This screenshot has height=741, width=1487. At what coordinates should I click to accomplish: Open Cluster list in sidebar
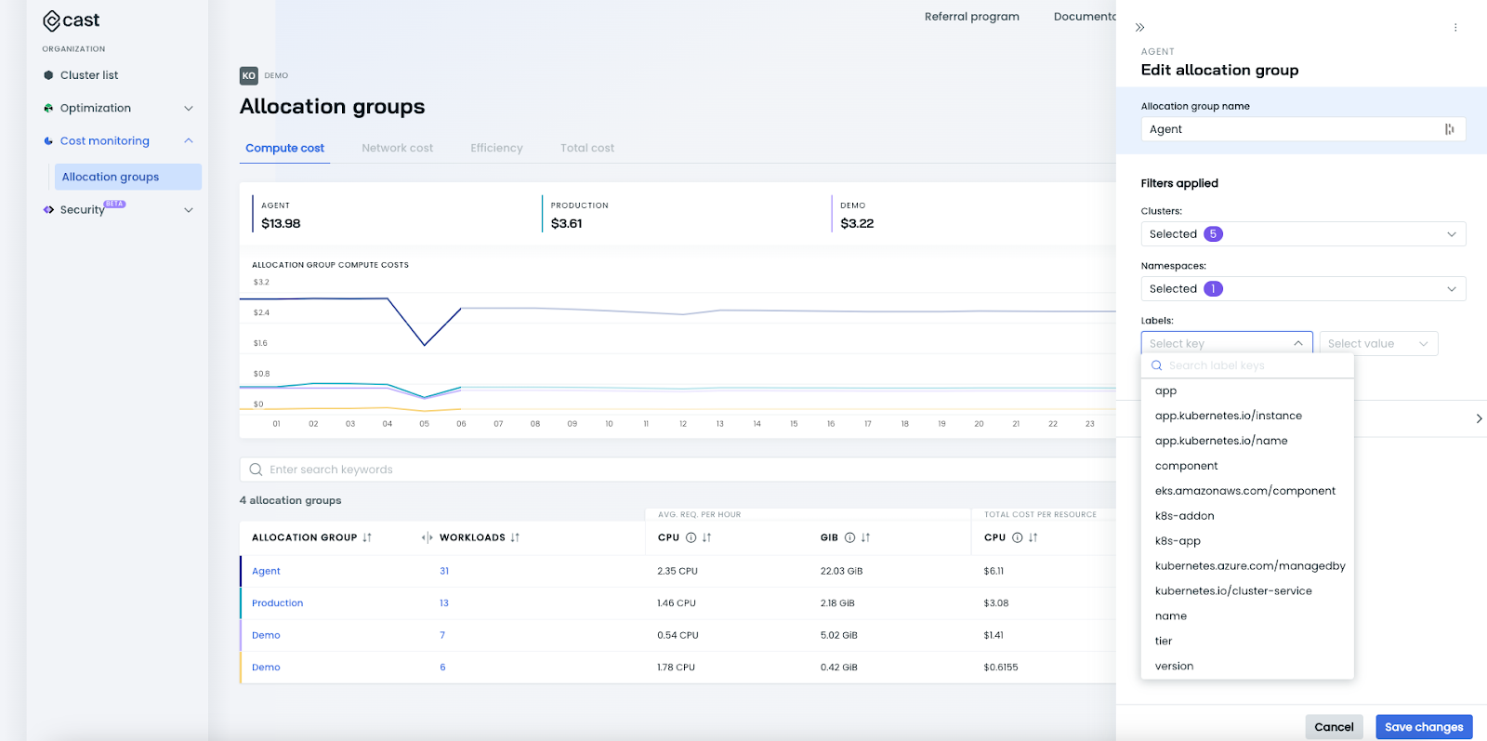(89, 75)
